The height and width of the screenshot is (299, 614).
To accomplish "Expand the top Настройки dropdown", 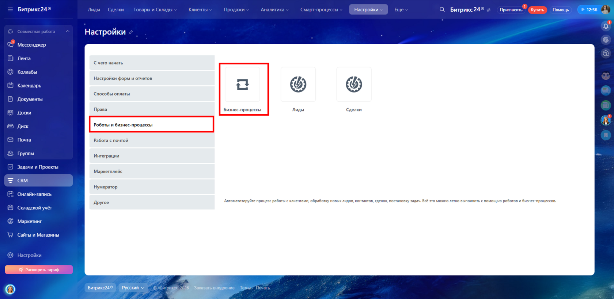I will 368,10.
